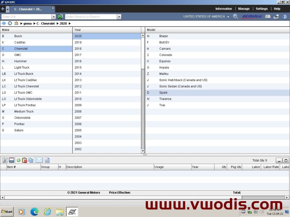Go to home icon in breadcrumb
Image resolution: width=290 pixels, height=217 pixels.
click(16, 23)
